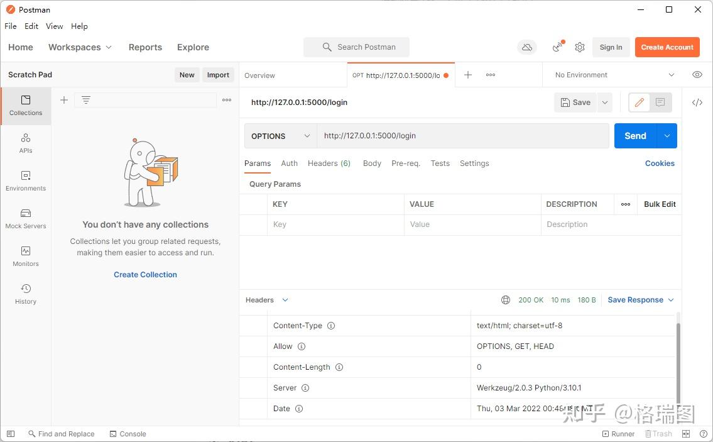The height and width of the screenshot is (442, 713).
Task: Click the pencil edit mode icon
Action: [640, 102]
